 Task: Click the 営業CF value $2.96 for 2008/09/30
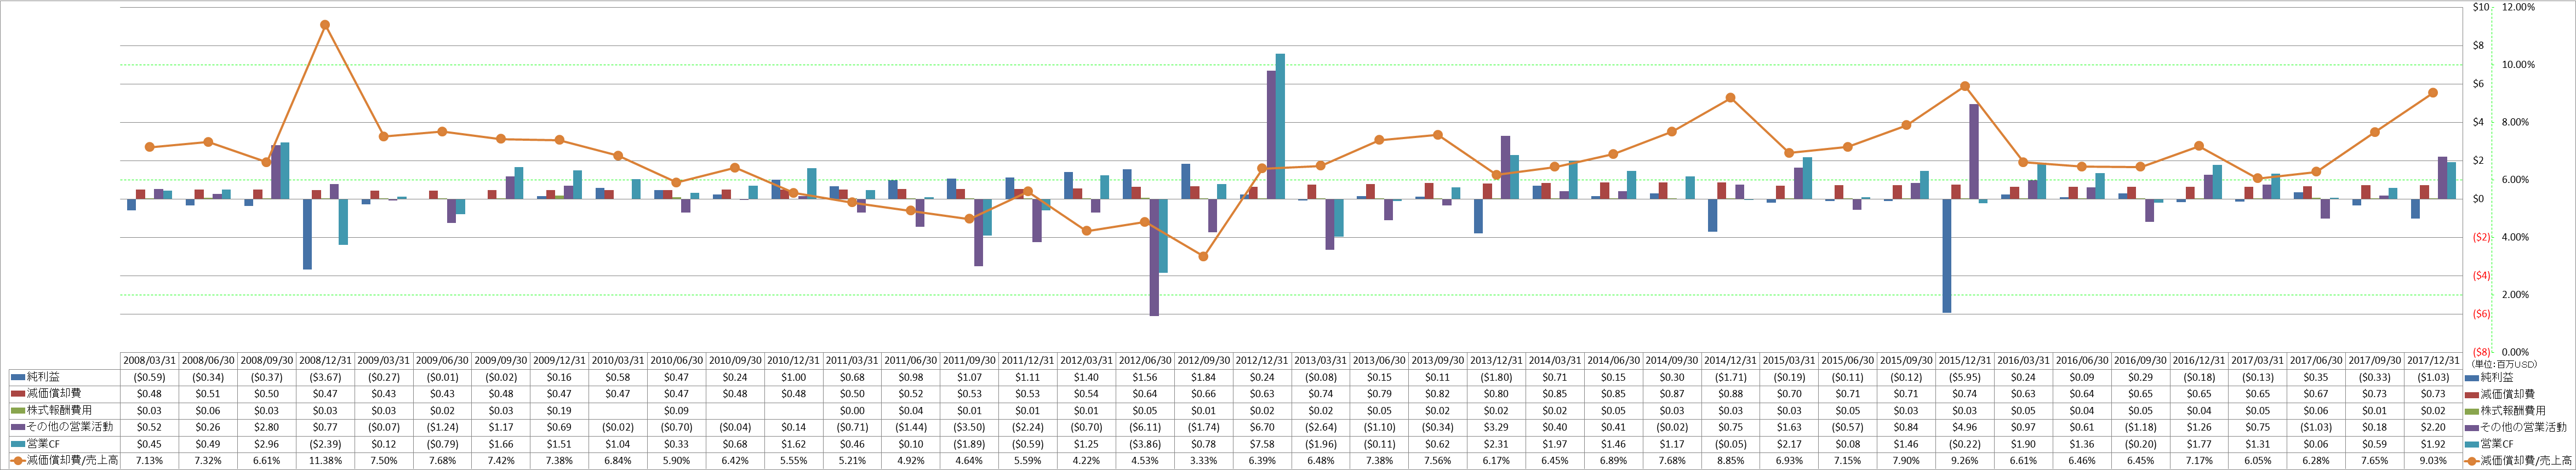coord(266,444)
